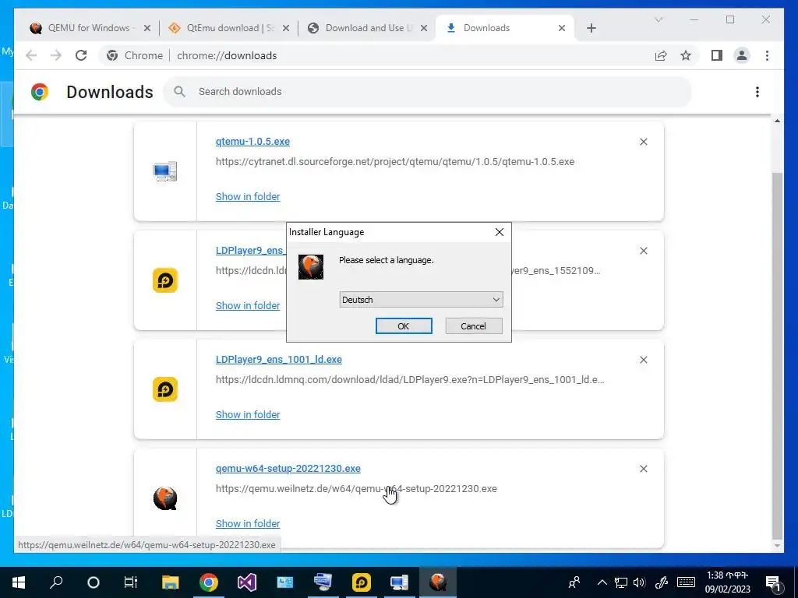798x598 pixels.
Task: Remove qtemu-1.0.5.exe from the list
Action: [x=643, y=142]
